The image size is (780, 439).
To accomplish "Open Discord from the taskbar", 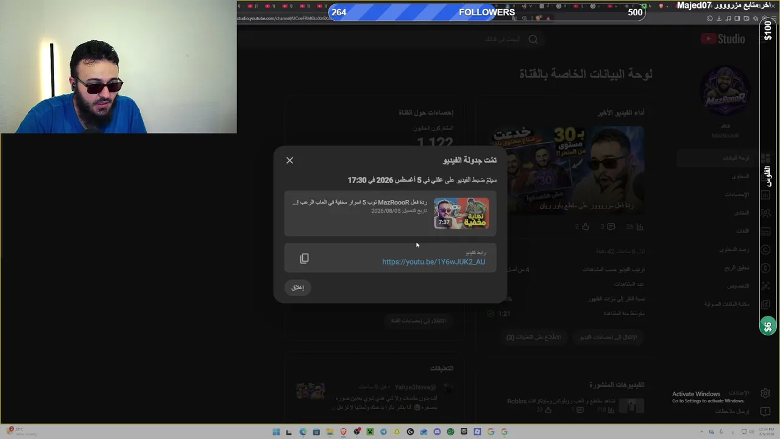I will 437,432.
